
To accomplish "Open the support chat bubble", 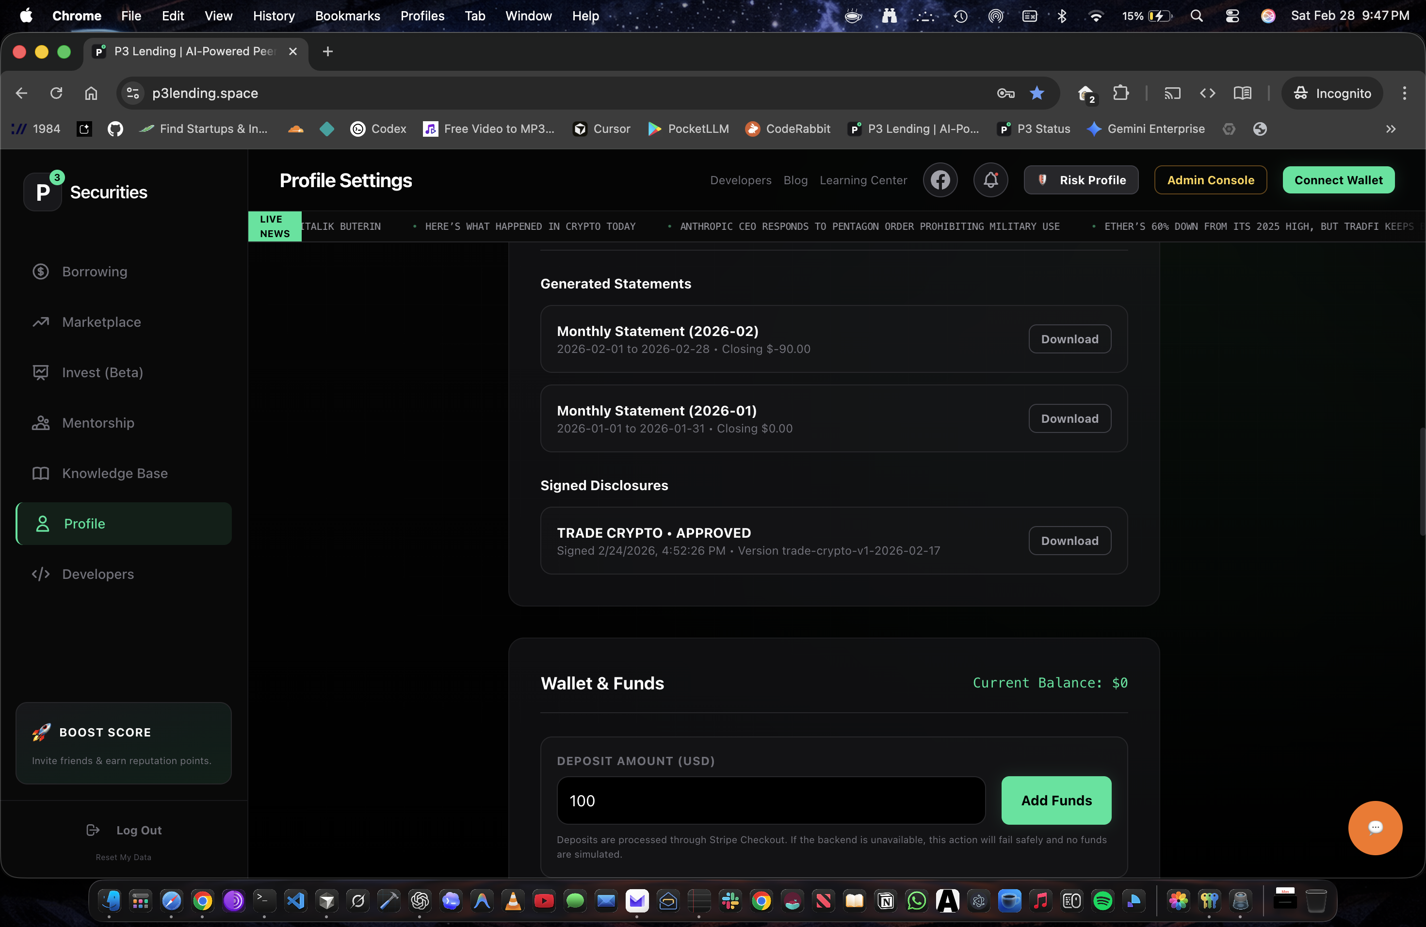I will (x=1375, y=828).
